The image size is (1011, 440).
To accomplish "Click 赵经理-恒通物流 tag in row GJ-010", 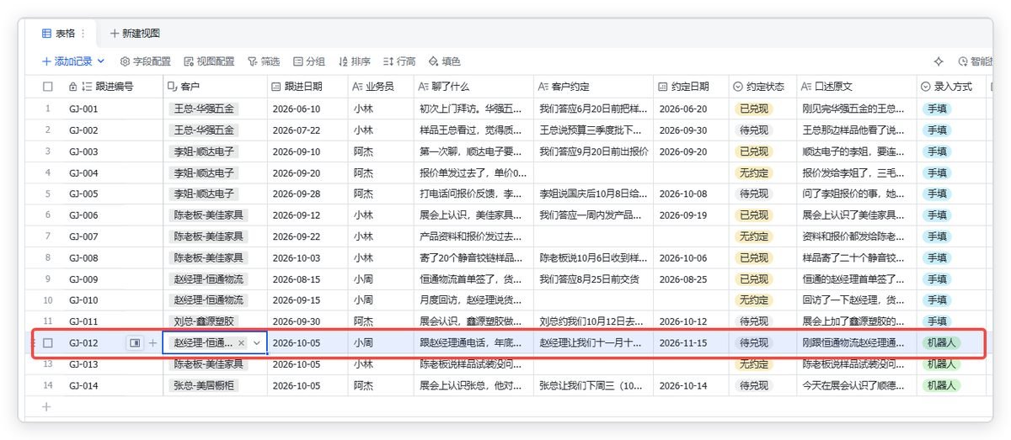I will 209,300.
